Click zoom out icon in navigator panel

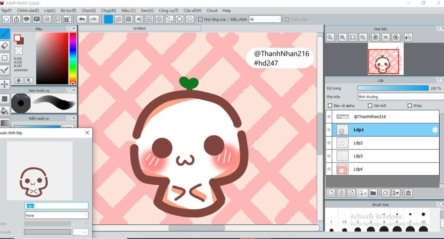point(363,37)
